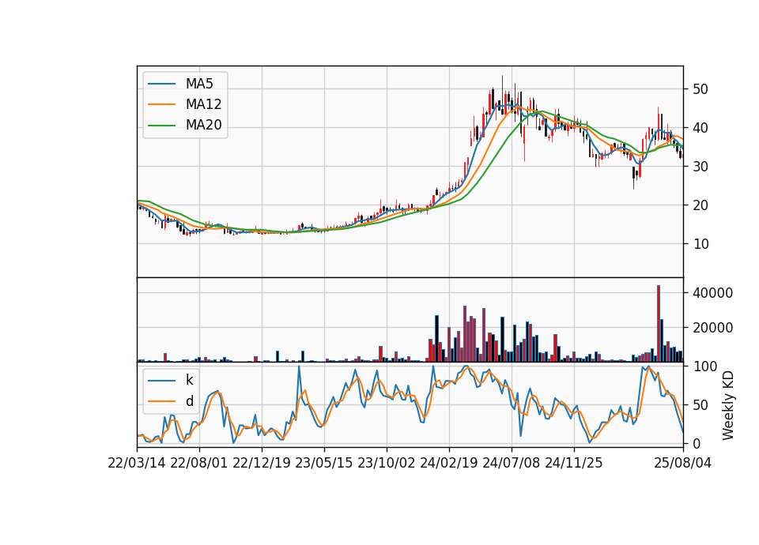
Task: Click the price axis value 10
Action: [x=700, y=244]
